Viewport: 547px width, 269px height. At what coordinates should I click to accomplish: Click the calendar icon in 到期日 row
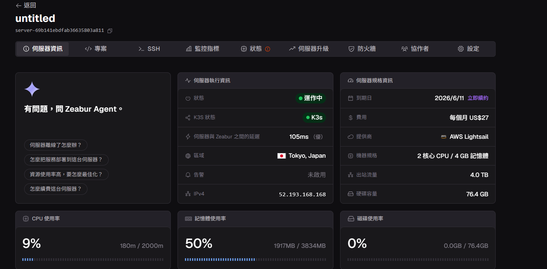click(x=351, y=98)
